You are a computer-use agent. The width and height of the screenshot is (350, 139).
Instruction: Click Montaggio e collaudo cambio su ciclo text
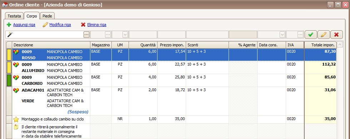(x=52, y=119)
